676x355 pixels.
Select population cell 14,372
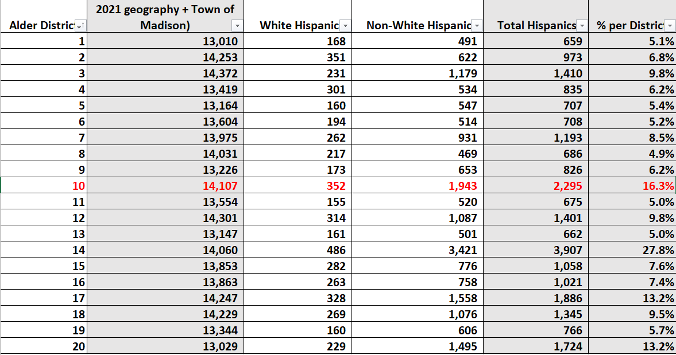pyautogui.click(x=165, y=73)
